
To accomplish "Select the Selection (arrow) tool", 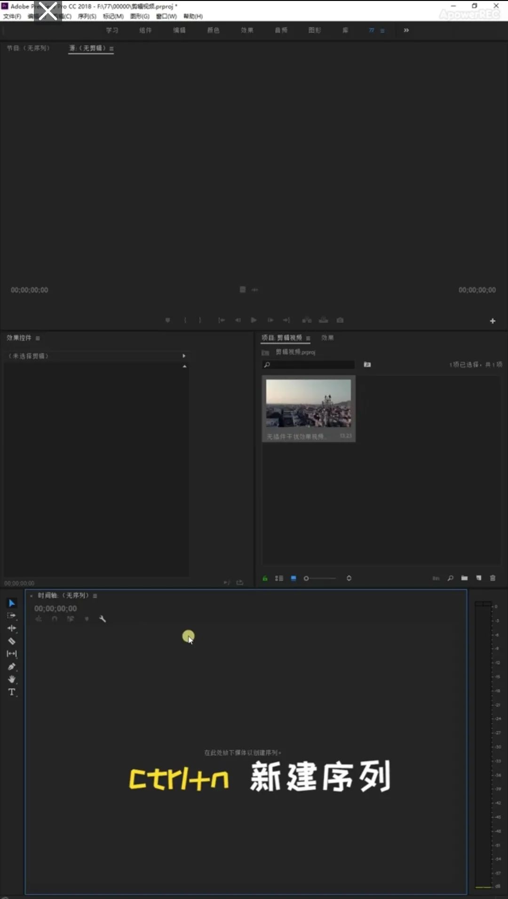I will point(12,603).
